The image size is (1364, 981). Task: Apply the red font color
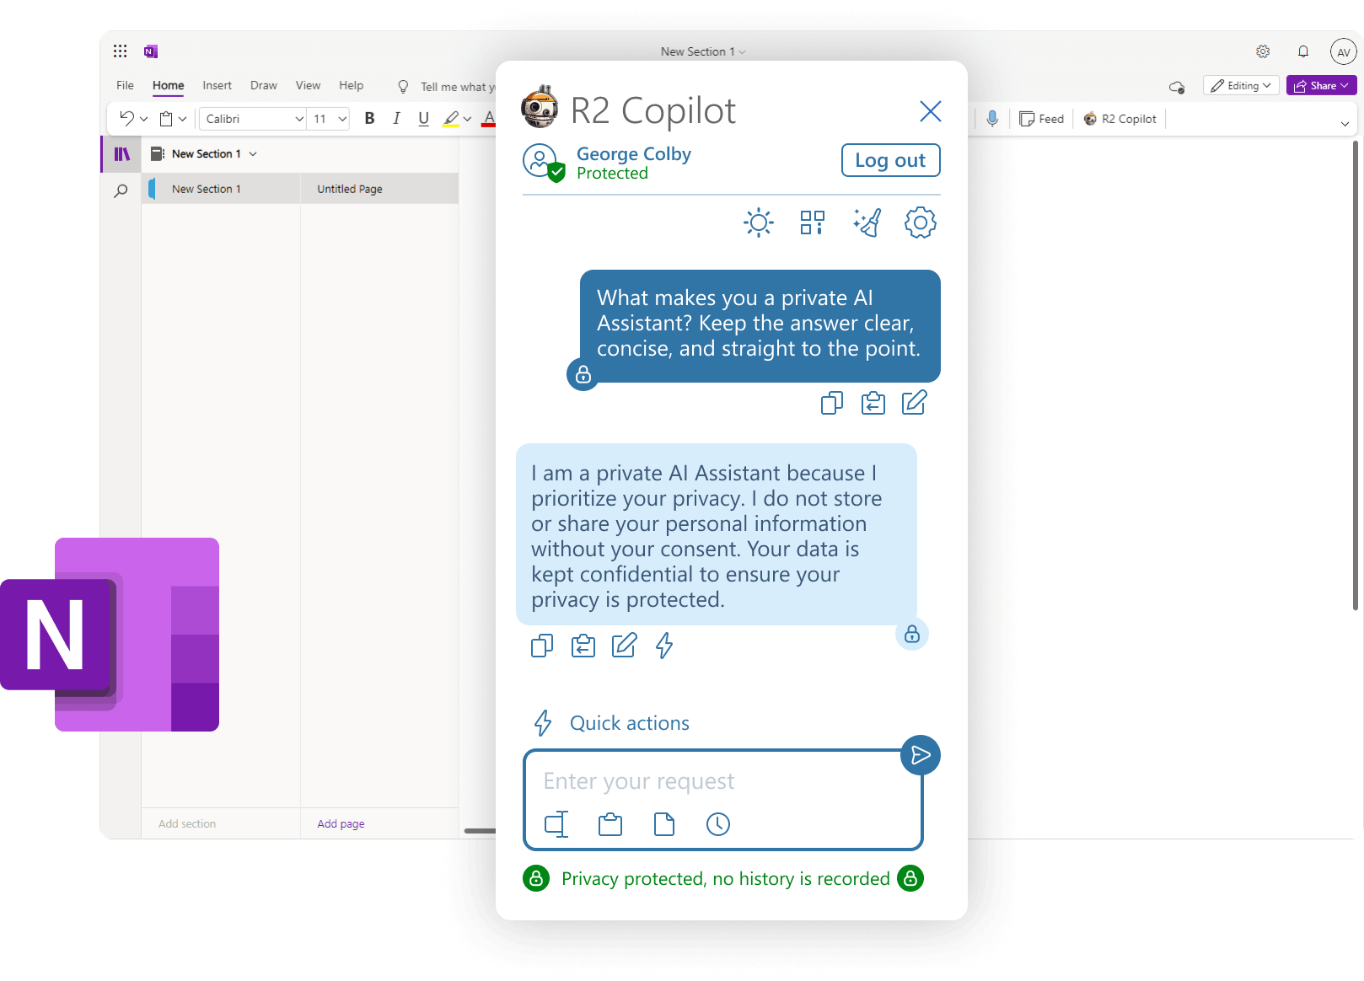coord(489,119)
